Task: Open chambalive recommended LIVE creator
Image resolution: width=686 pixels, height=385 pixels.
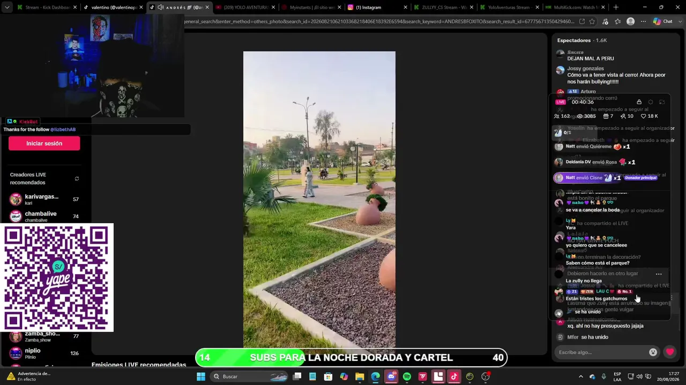Action: click(x=44, y=217)
